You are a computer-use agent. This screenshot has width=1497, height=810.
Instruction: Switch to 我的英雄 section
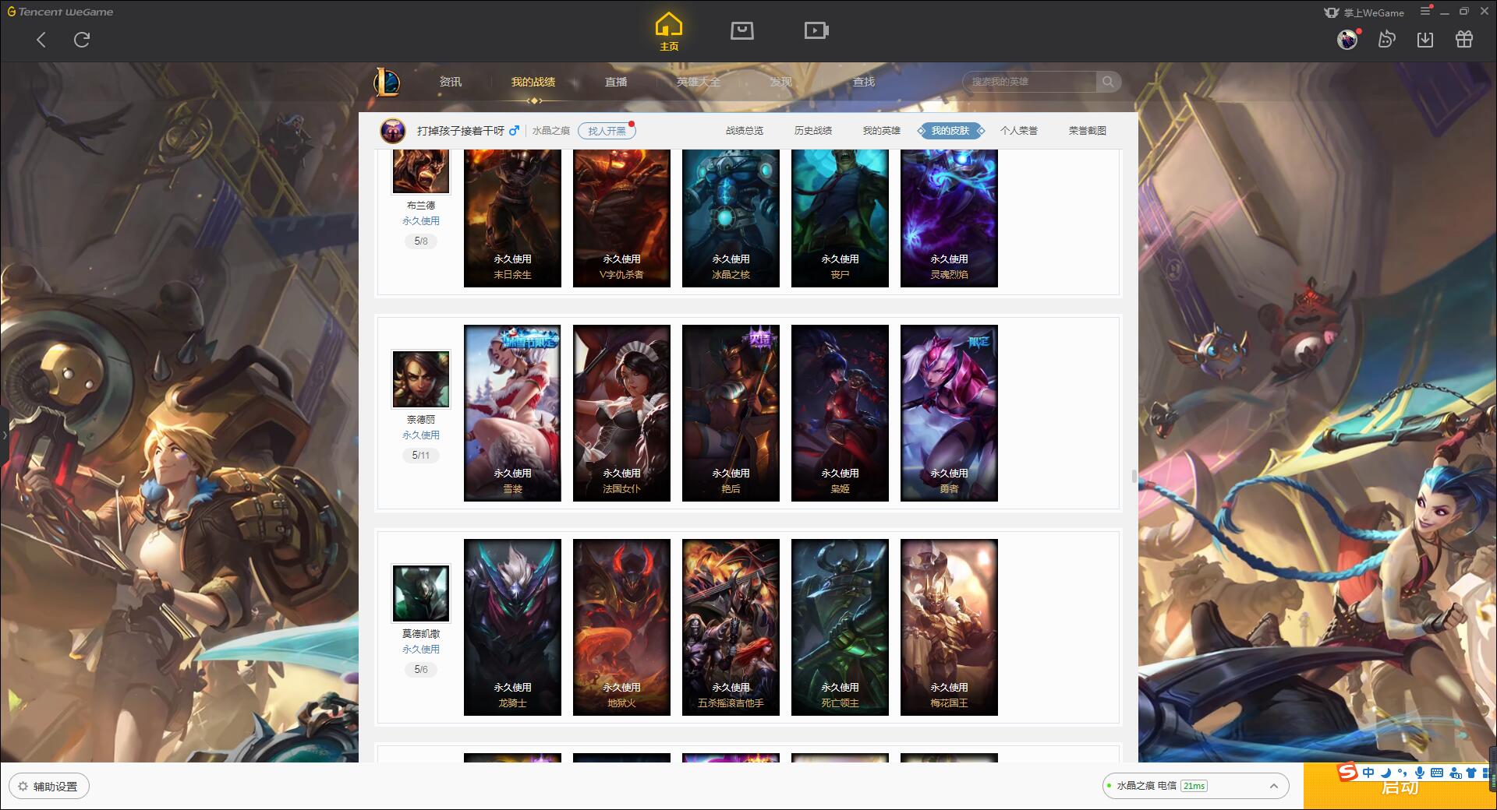tap(882, 131)
